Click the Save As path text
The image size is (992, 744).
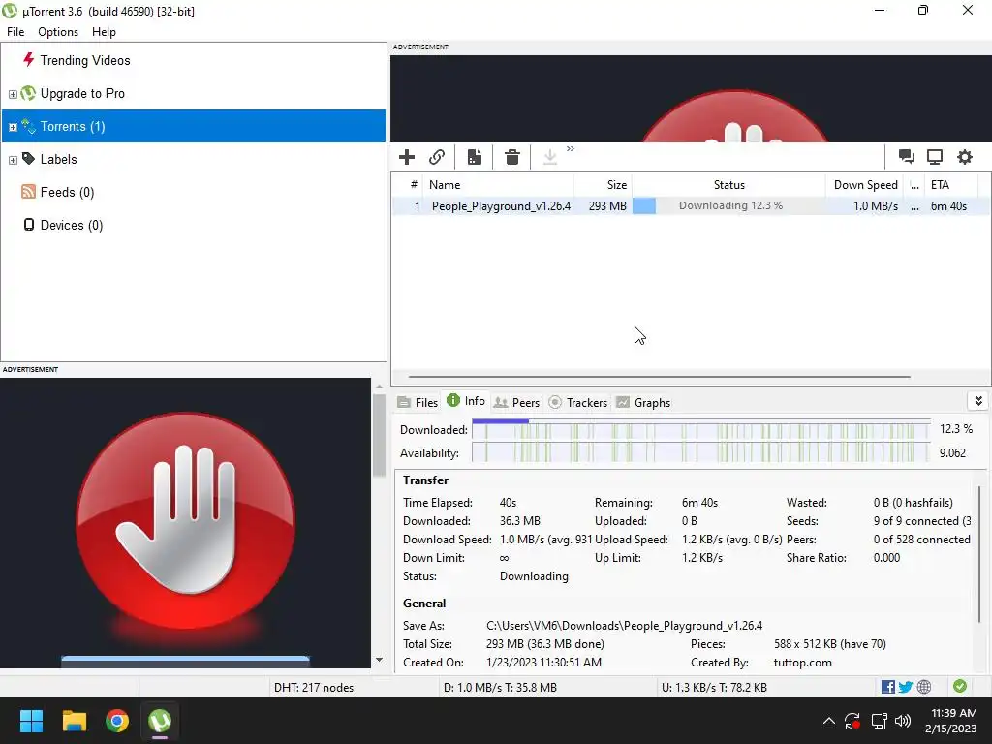(625, 626)
